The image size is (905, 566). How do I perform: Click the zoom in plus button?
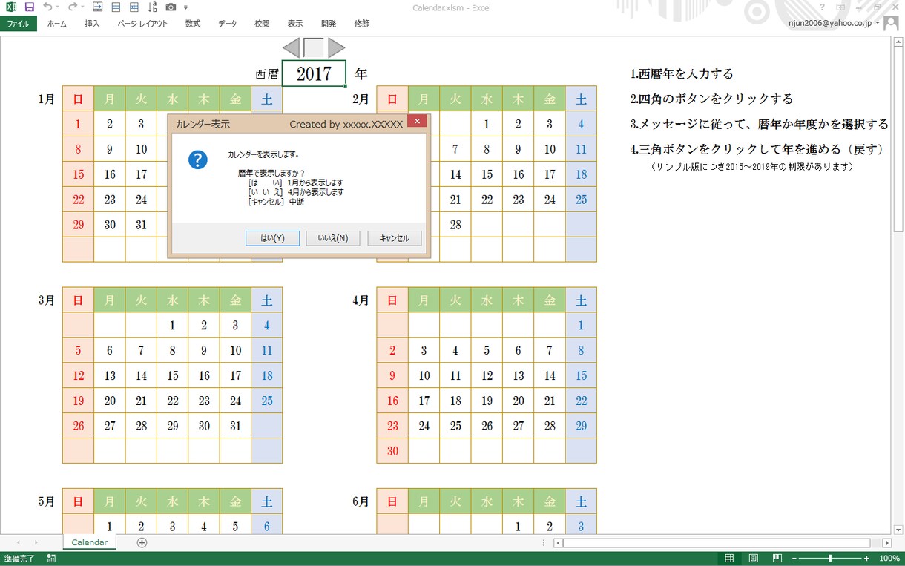pyautogui.click(x=867, y=558)
